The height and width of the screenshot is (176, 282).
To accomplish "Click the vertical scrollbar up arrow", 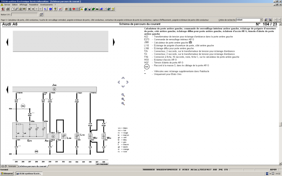I will coord(280,24).
